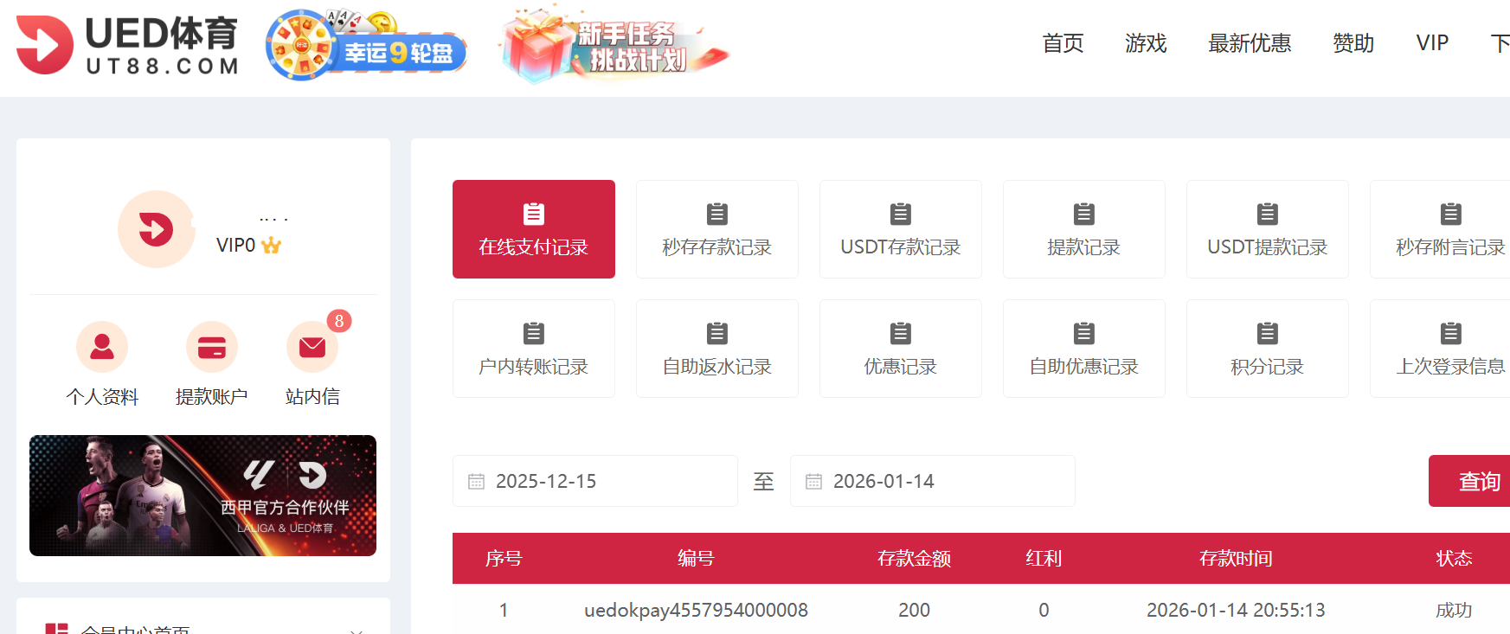Click the UED体育 logo
The image size is (1510, 634).
pos(127,45)
